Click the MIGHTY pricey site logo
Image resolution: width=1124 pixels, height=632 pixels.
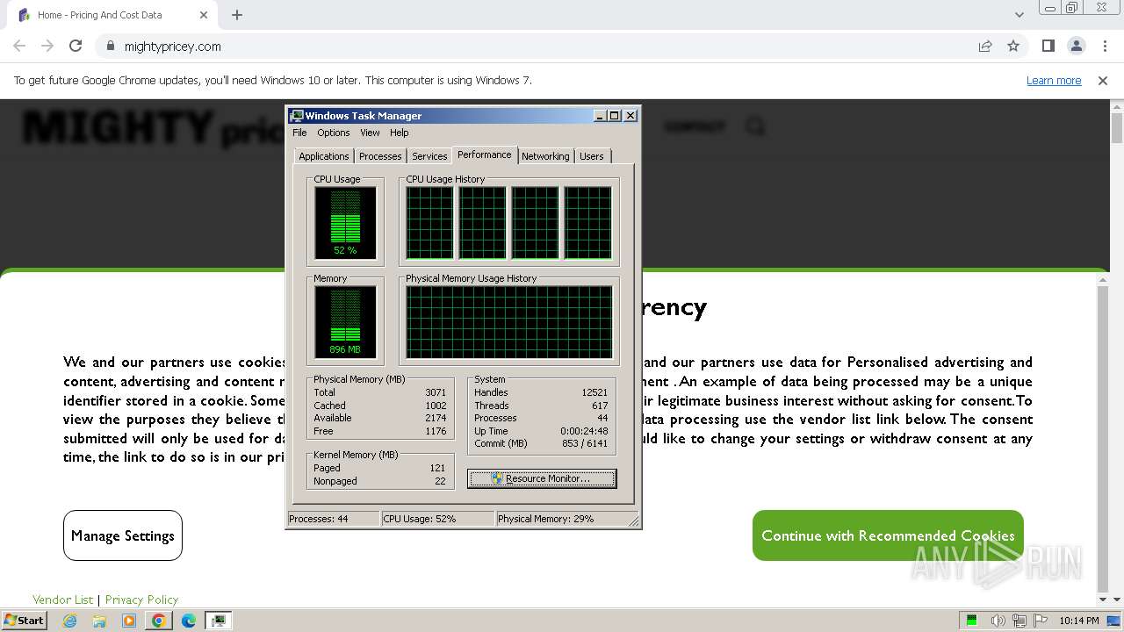click(154, 128)
